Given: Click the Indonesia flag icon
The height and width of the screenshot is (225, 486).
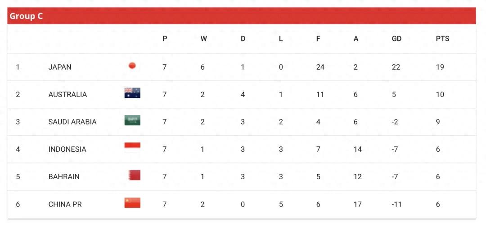Looking at the screenshot, I should pos(132,148).
